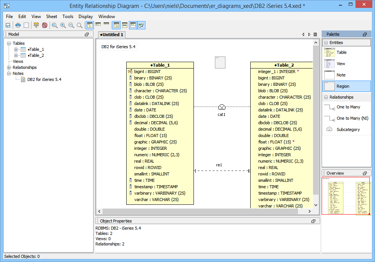The height and width of the screenshot is (262, 375).
Task: Click the Zoom Out magnifier icon
Action: click(71, 25)
